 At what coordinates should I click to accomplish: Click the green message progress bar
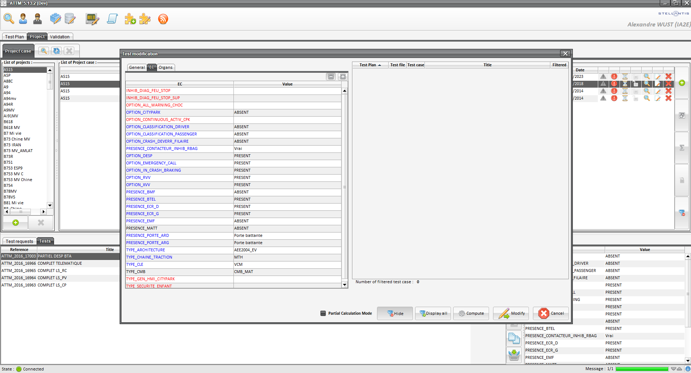[x=642, y=369]
